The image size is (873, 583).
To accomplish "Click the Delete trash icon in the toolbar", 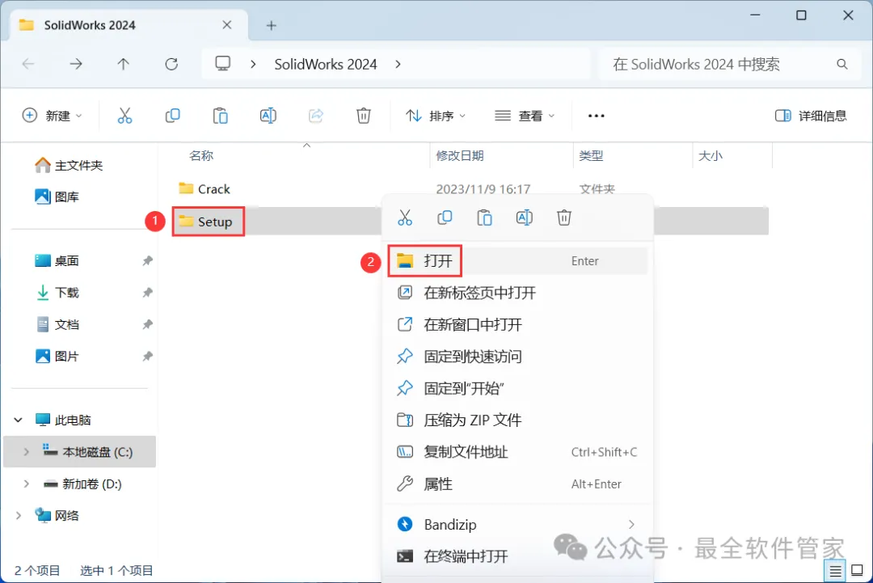I will point(364,116).
